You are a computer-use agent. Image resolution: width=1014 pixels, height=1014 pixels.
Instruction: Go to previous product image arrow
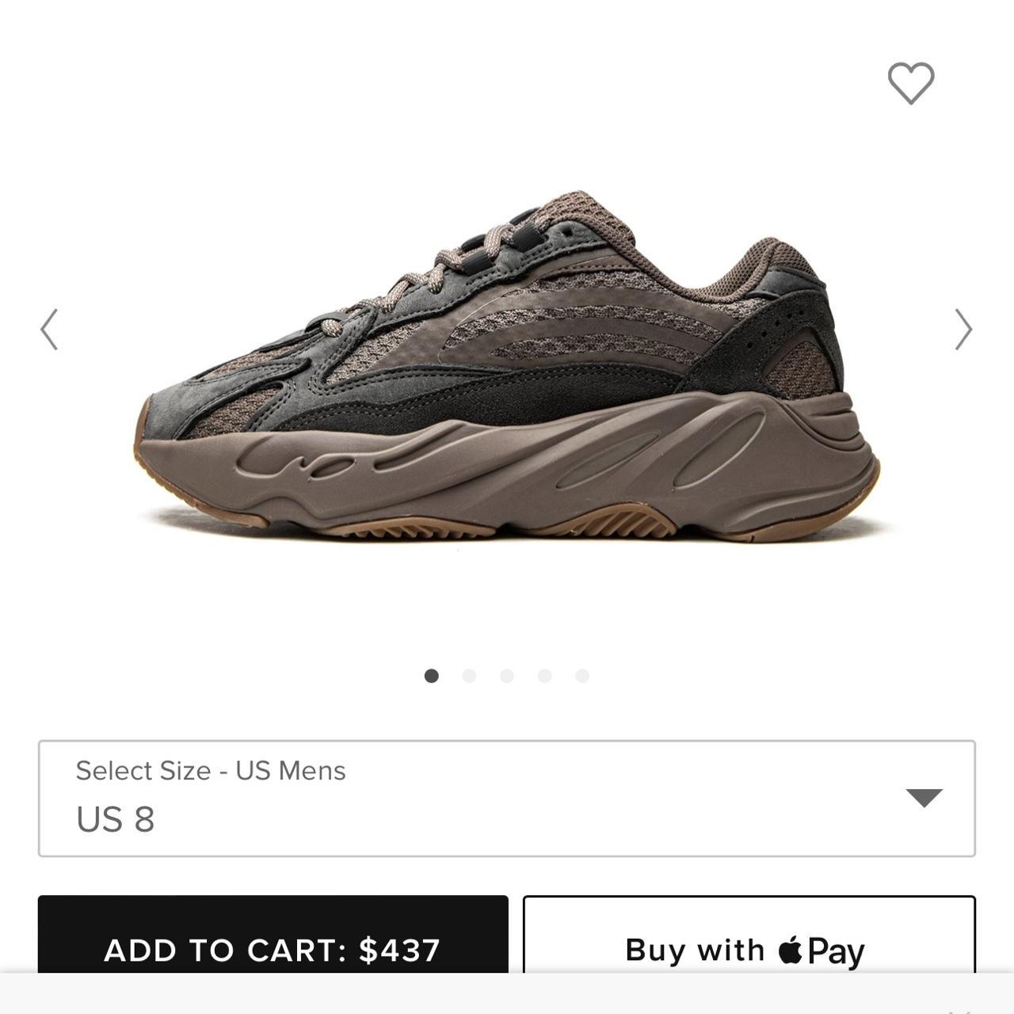point(49,329)
